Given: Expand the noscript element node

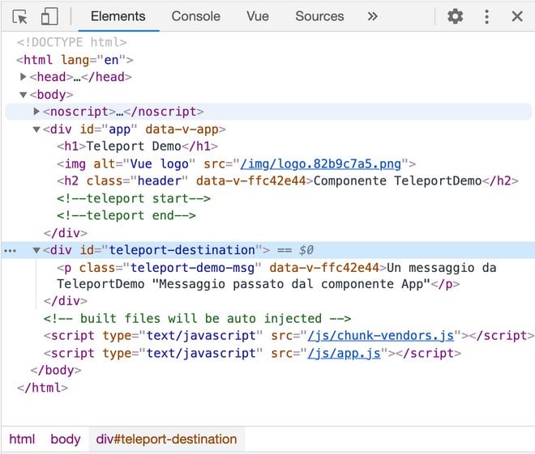Looking at the screenshot, I should point(36,112).
